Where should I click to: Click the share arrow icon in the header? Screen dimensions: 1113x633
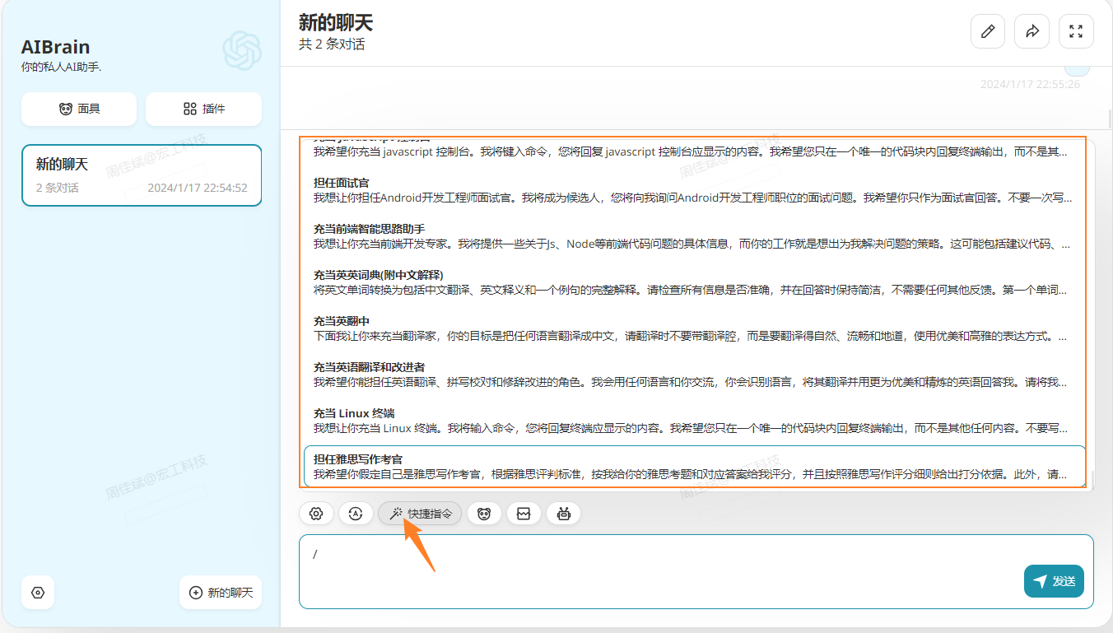point(1032,31)
